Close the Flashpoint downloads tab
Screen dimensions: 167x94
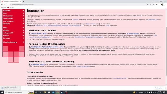pyautogui.click(x=20, y=2)
